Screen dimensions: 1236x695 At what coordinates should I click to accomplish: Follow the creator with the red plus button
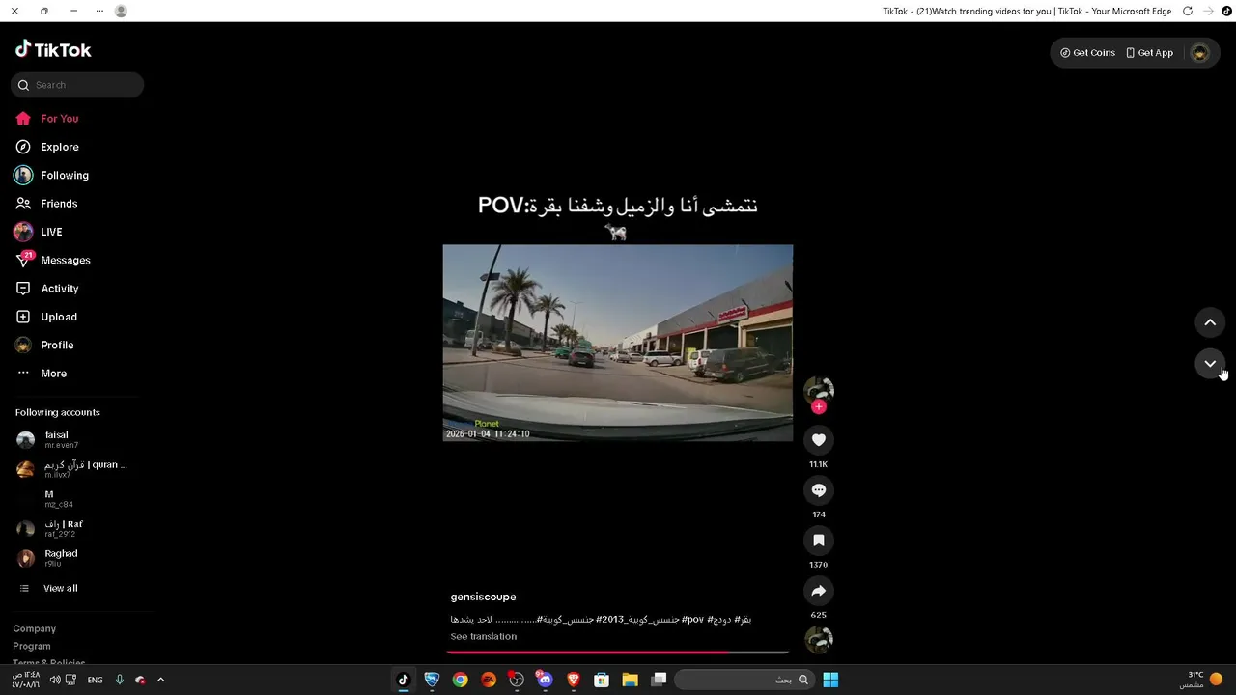819,407
